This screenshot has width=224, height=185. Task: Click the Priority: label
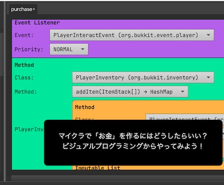point(29,49)
